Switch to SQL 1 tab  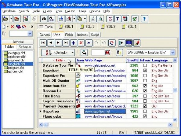(66, 27)
